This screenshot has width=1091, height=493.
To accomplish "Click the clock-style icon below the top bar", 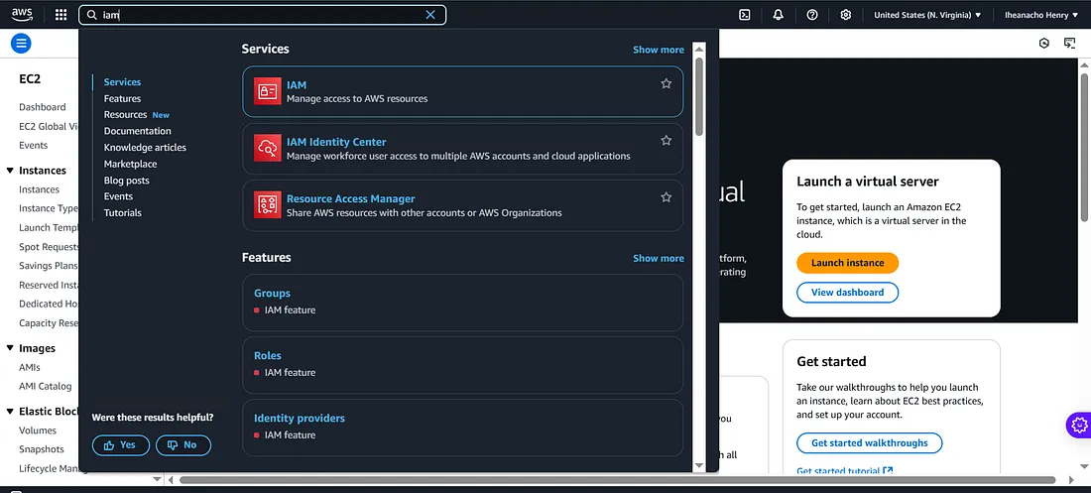I will 1043,44.
